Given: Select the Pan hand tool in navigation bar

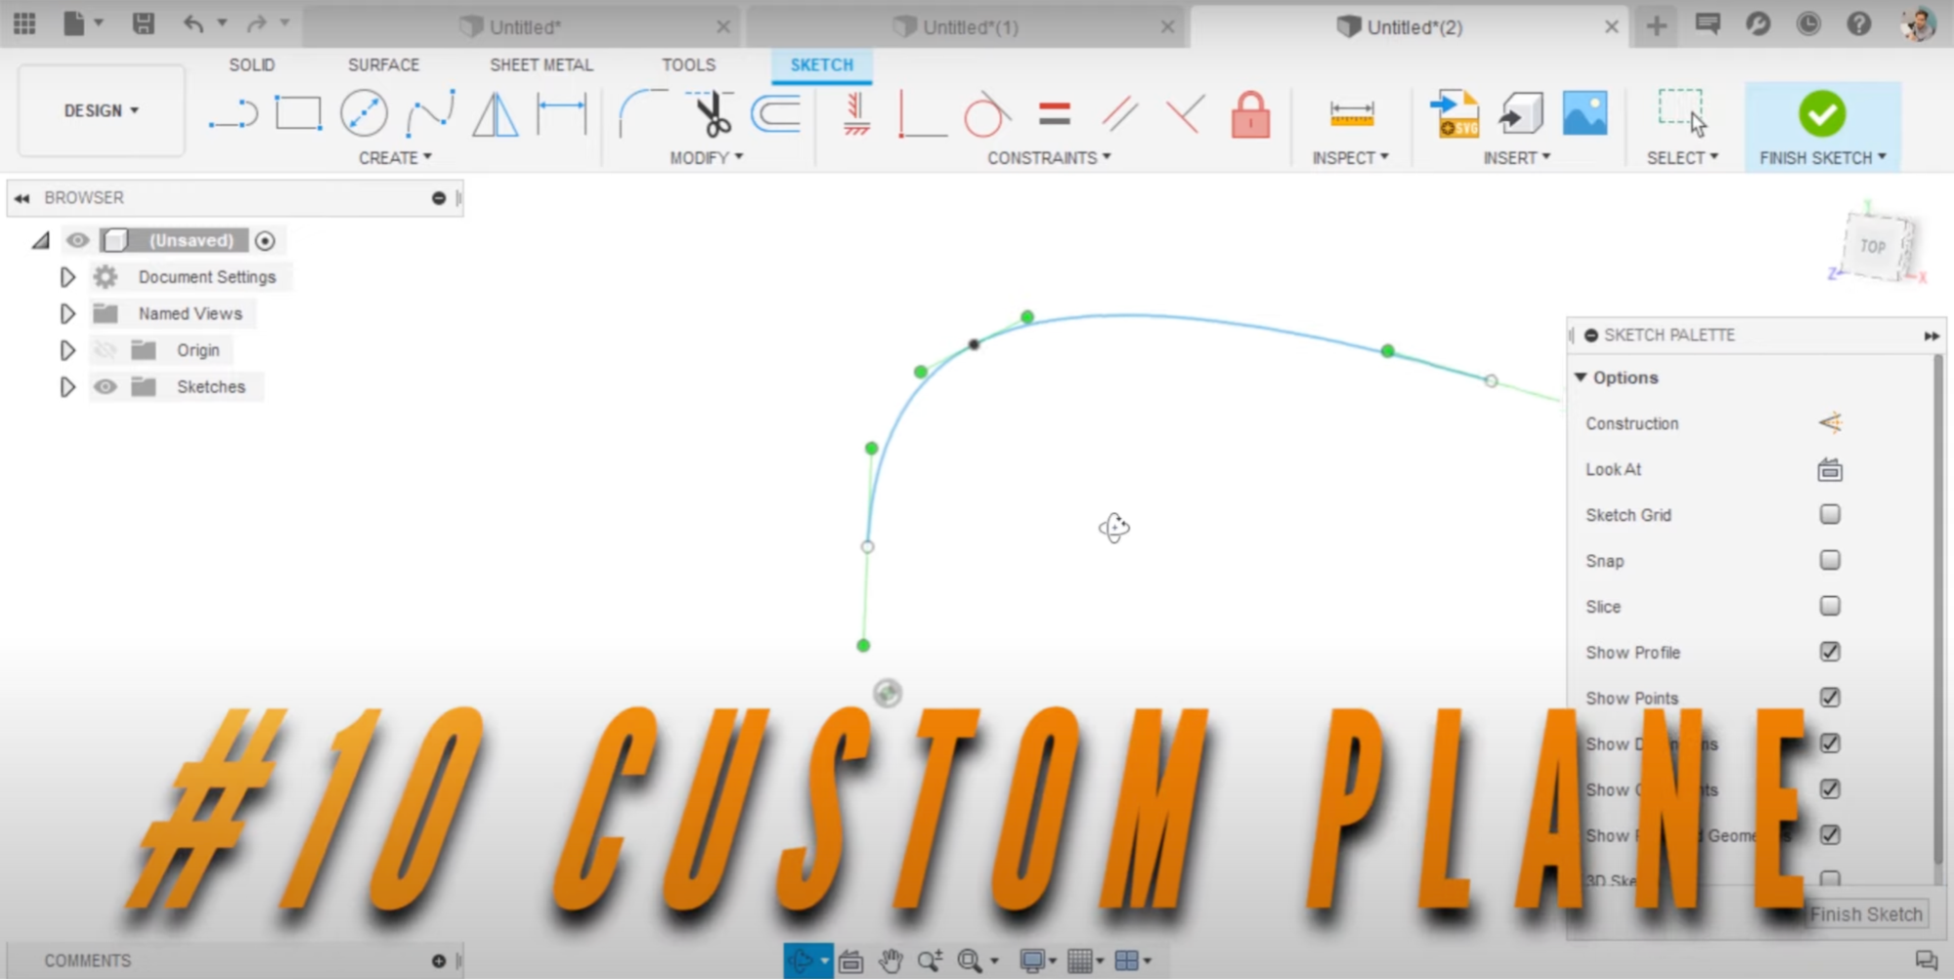Looking at the screenshot, I should [x=890, y=961].
